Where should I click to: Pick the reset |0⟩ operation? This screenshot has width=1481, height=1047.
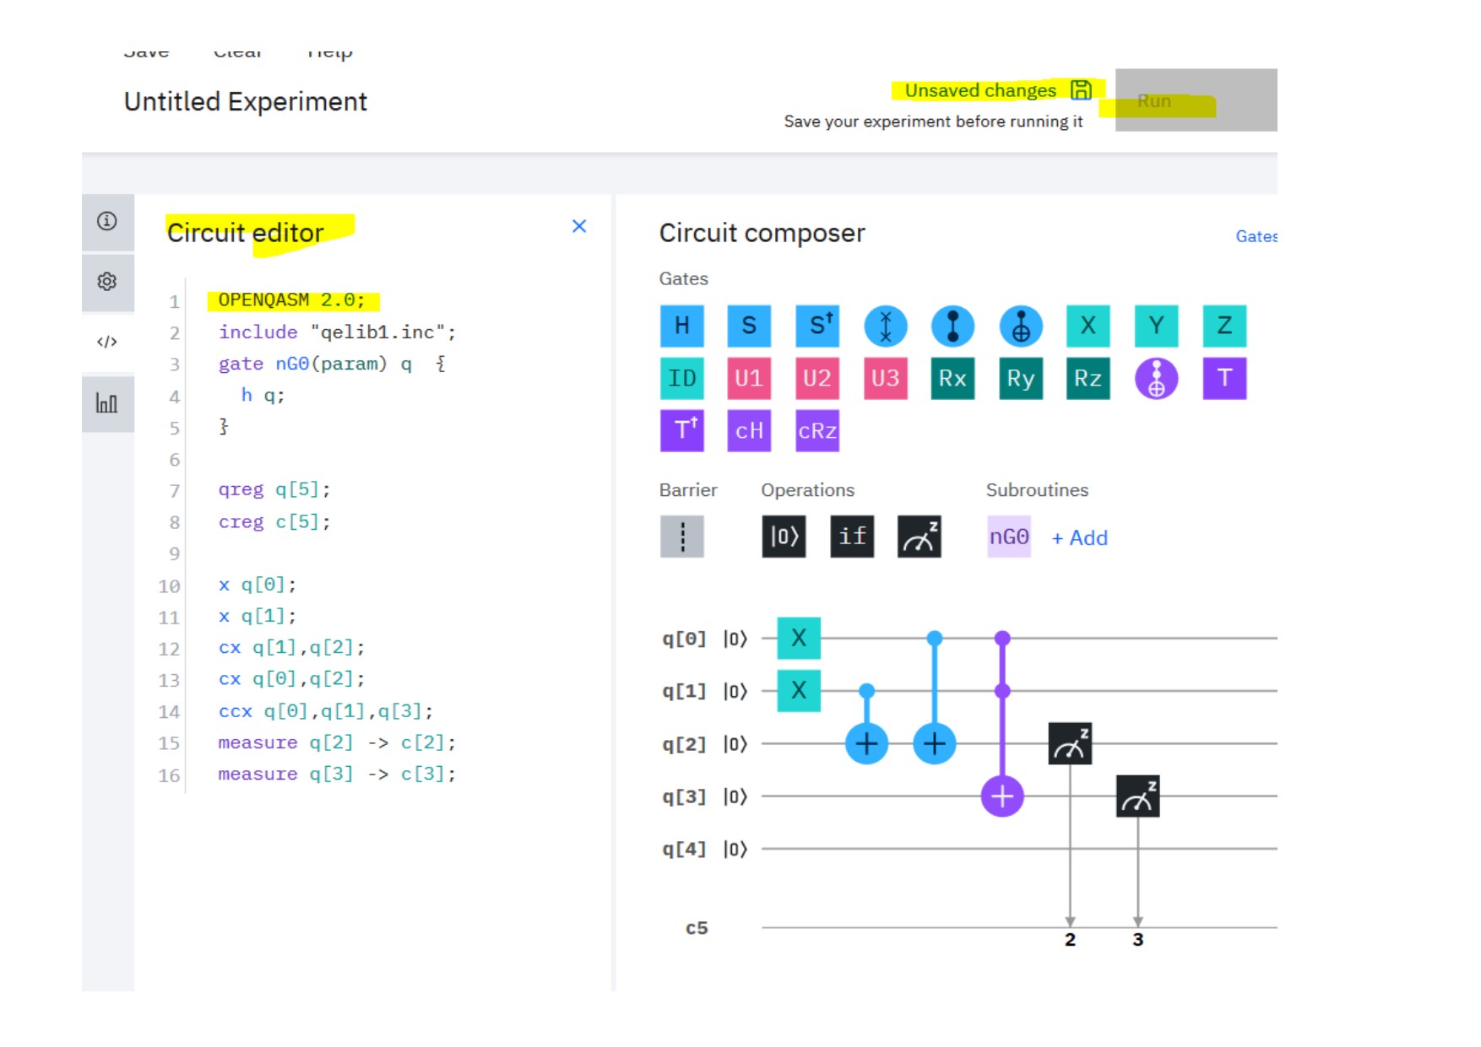tap(784, 537)
